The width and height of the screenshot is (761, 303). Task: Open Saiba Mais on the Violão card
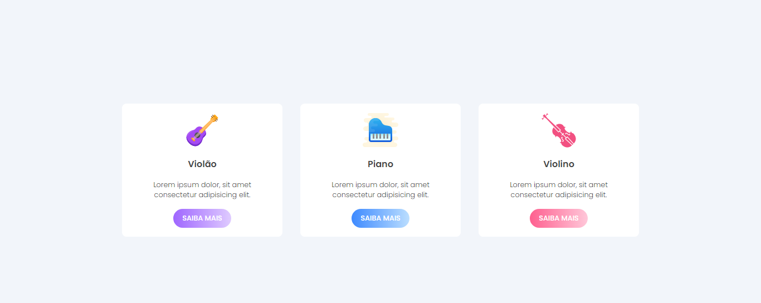(x=202, y=218)
